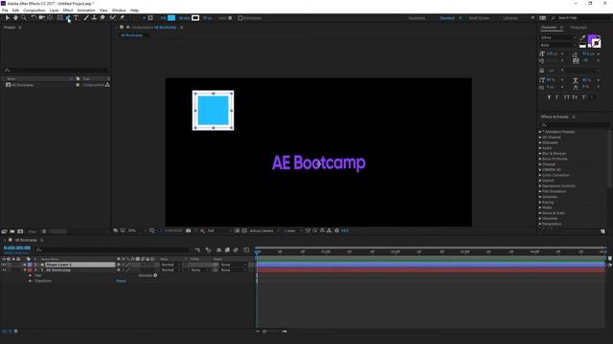Toggle visibility of Shape Layer 1
The image size is (613, 344).
click(x=4, y=265)
